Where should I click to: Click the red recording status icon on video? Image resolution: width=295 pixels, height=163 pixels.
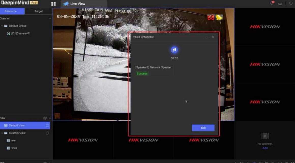click(211, 17)
